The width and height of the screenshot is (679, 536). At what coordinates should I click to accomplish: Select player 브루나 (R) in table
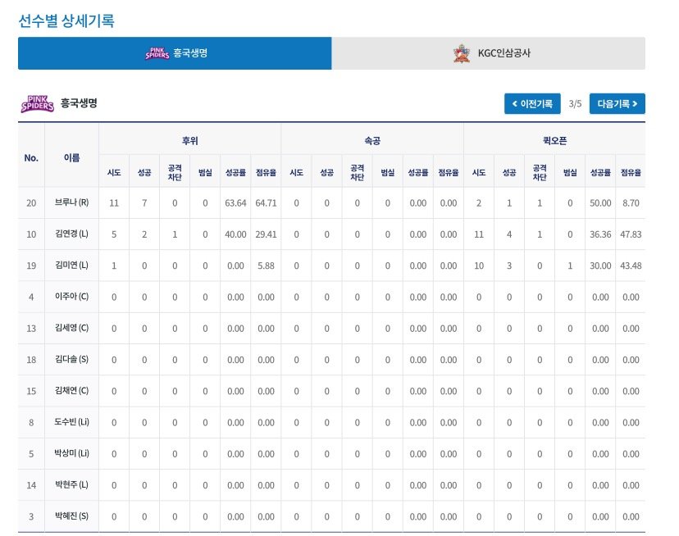pos(71,203)
